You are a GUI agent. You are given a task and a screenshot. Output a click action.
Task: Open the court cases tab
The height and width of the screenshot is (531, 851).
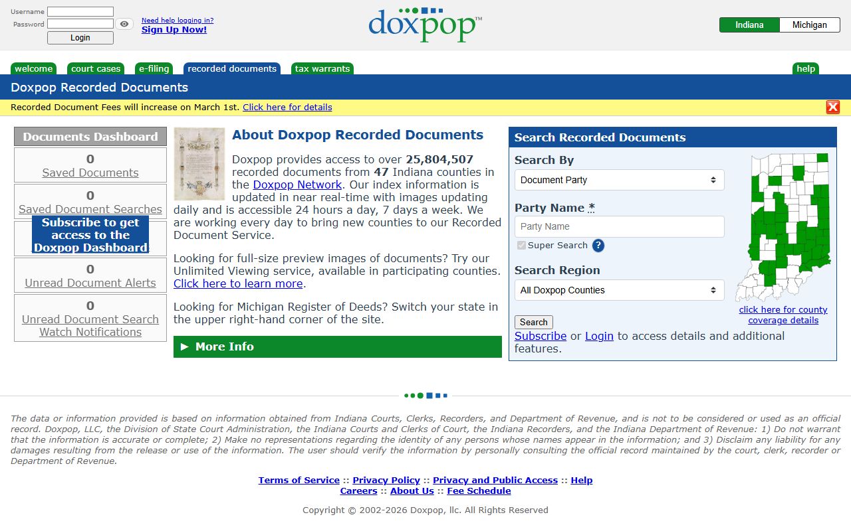pos(96,68)
